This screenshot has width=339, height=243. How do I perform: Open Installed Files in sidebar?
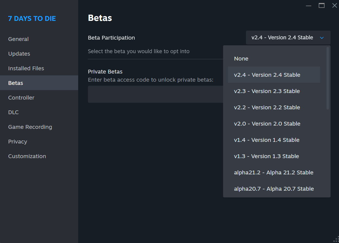pos(26,68)
